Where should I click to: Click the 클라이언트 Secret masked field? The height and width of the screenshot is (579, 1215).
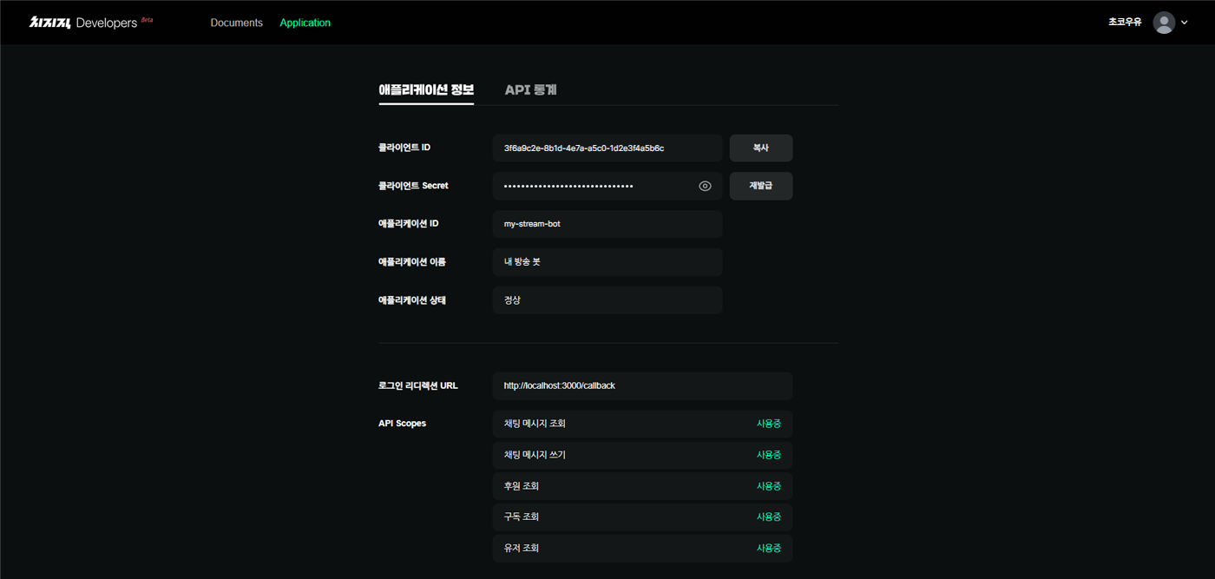point(607,186)
